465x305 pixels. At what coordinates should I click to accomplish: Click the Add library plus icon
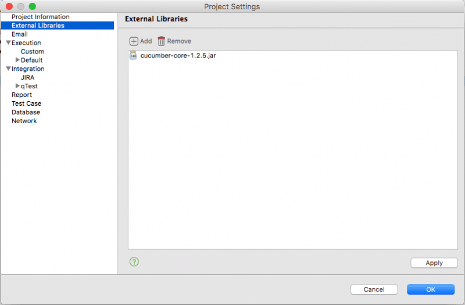pyautogui.click(x=134, y=41)
